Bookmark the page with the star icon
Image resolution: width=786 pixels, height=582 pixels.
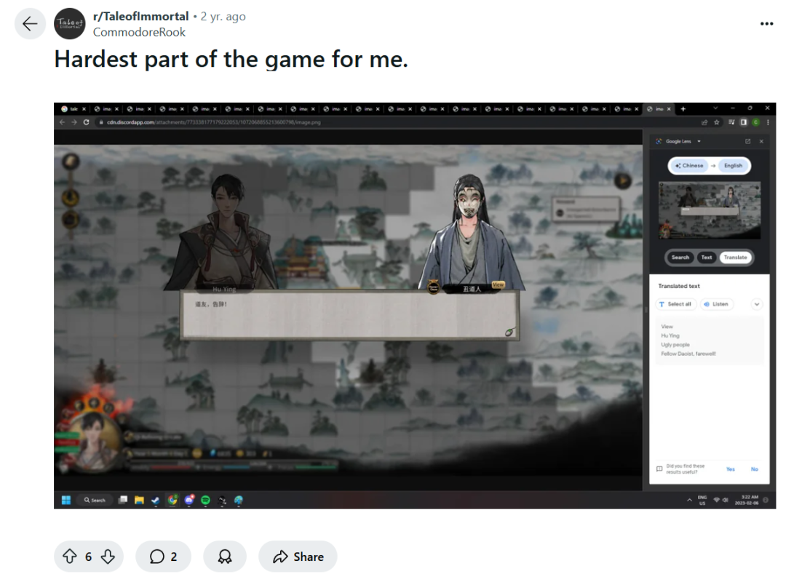[x=716, y=121]
